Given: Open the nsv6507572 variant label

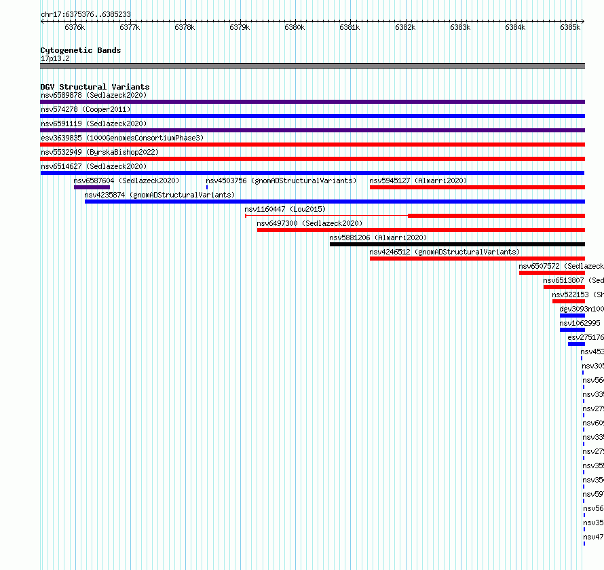Looking at the screenshot, I should 561,266.
